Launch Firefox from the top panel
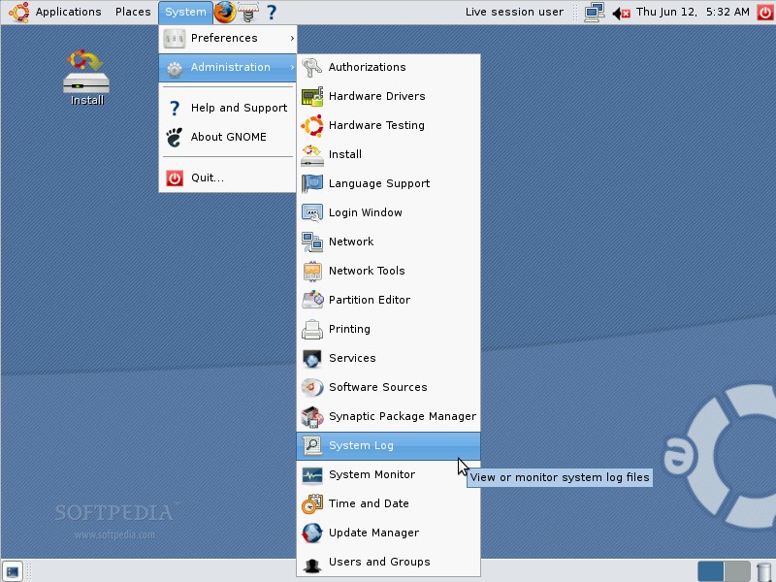The width and height of the screenshot is (776, 582). 222,13
